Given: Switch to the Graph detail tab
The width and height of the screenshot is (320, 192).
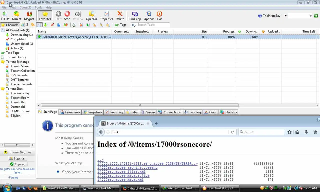Looking at the screenshot, I should (x=210, y=112).
